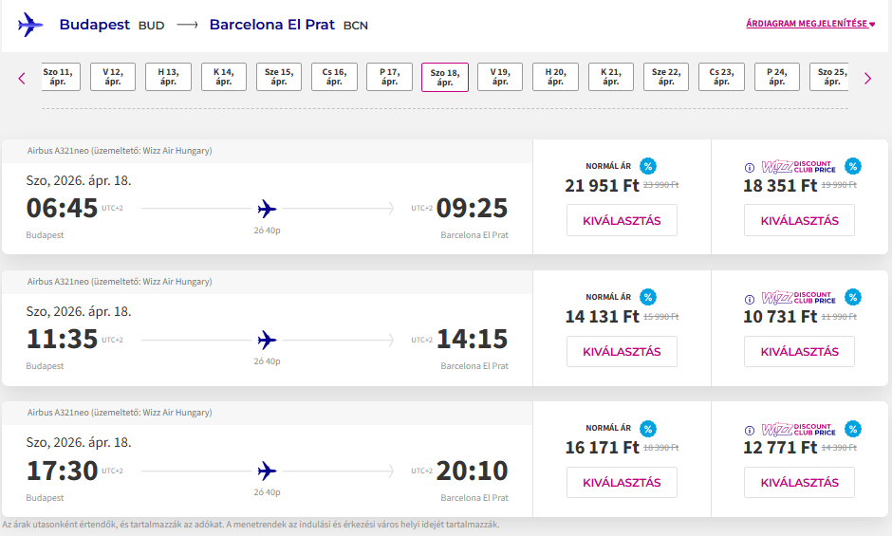Click the previous dates left arrow
The image size is (892, 536).
tap(22, 78)
